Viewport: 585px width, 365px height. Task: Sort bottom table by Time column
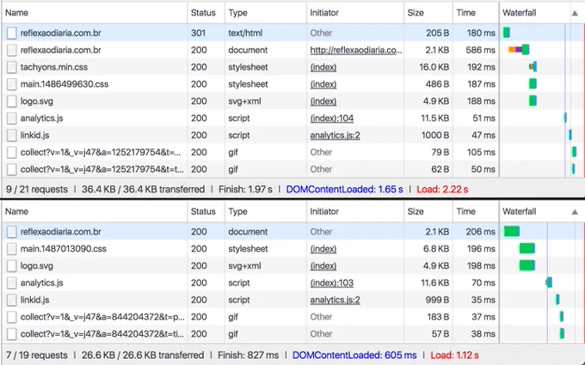465,211
